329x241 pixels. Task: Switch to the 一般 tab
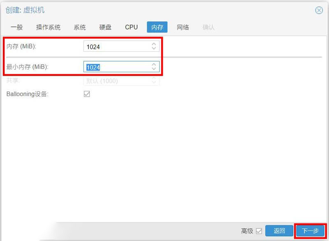tap(17, 27)
